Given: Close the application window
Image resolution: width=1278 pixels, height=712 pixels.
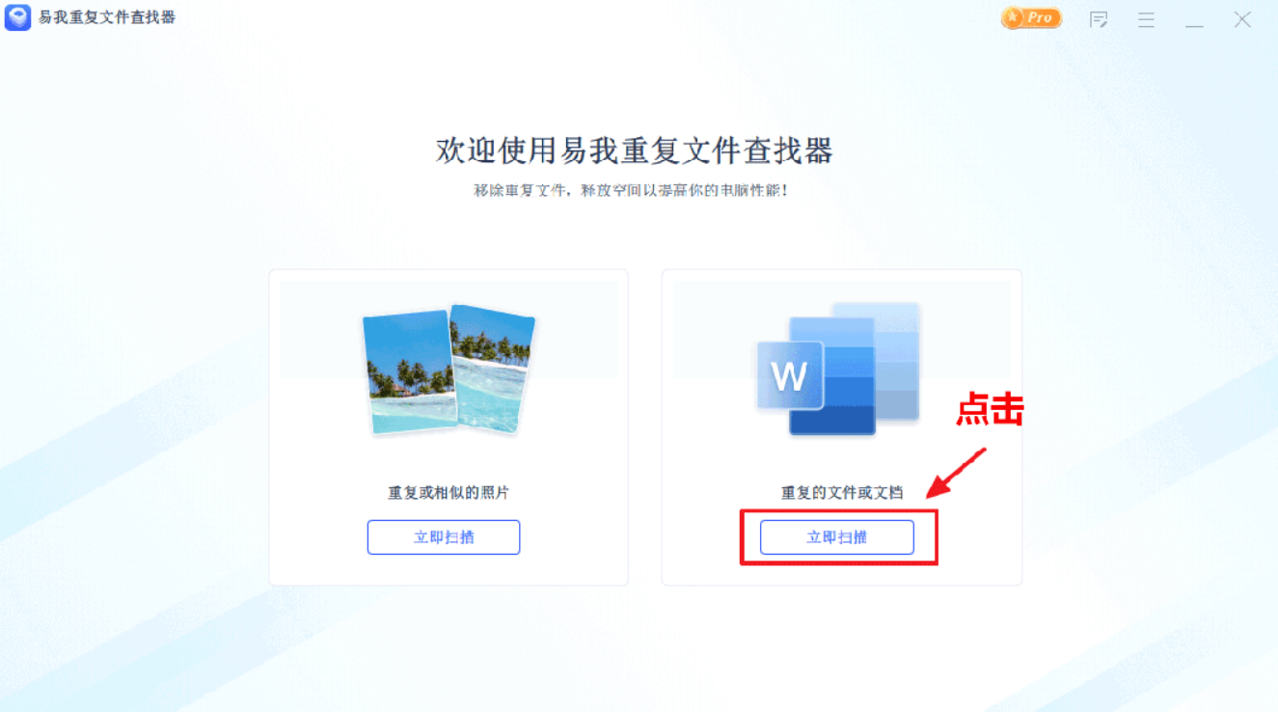Looking at the screenshot, I should [x=1242, y=19].
